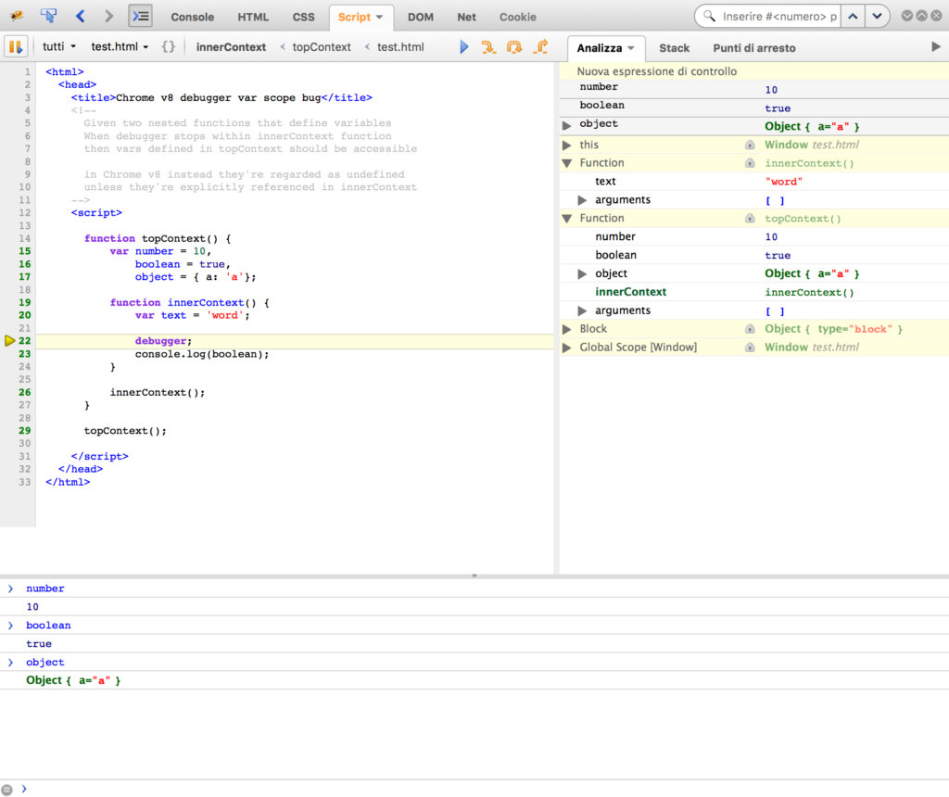Viewport: 949px width, 797px height.
Task: Expand the Block scope row
Action: point(566,329)
